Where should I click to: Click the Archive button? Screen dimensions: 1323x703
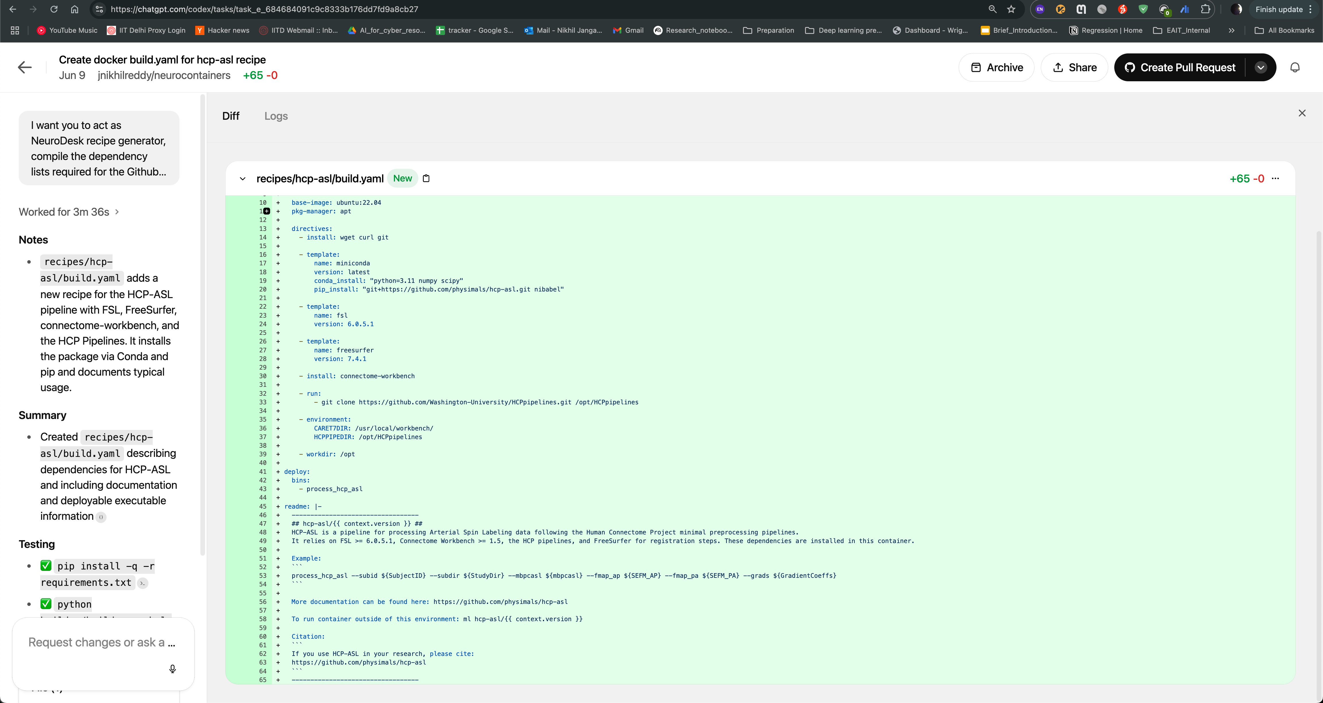tap(996, 67)
